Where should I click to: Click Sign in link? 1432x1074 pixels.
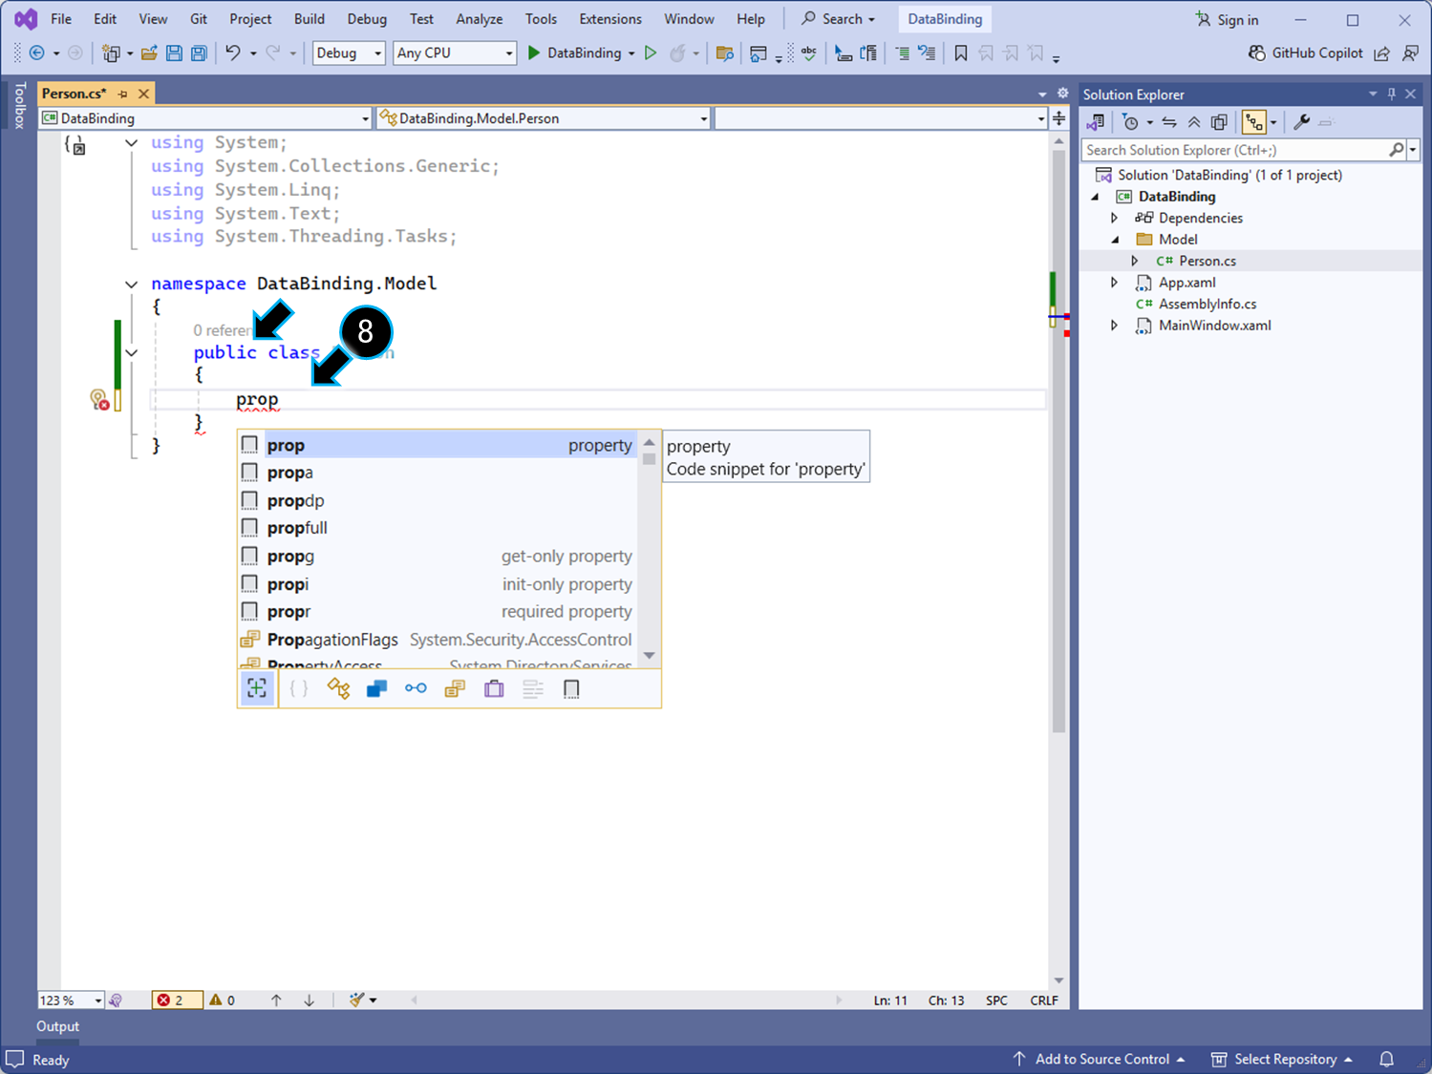pos(1229,19)
